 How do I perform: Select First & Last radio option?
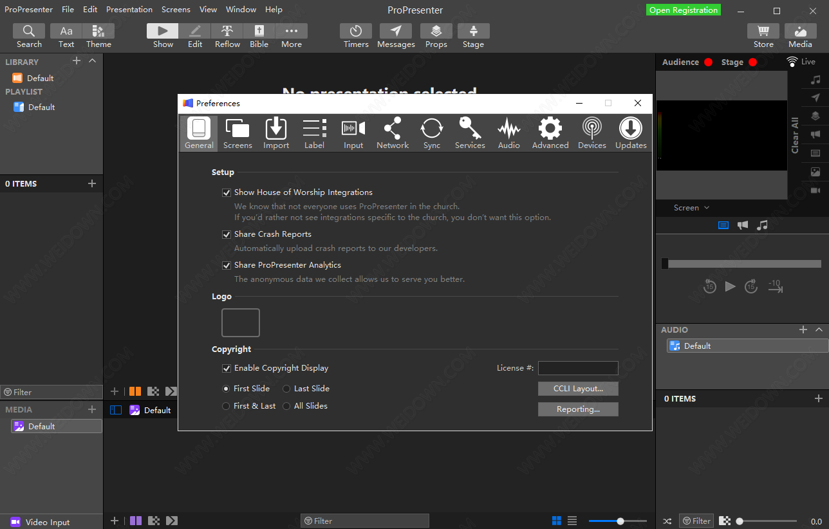(x=226, y=406)
